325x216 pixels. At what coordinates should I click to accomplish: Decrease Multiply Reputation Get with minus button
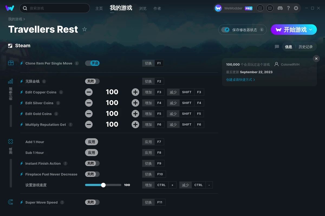(89, 124)
